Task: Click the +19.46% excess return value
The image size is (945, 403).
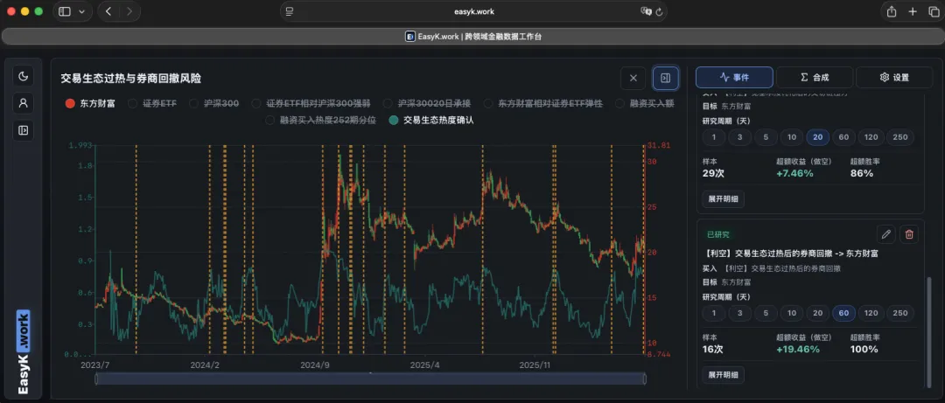Action: [x=798, y=350]
